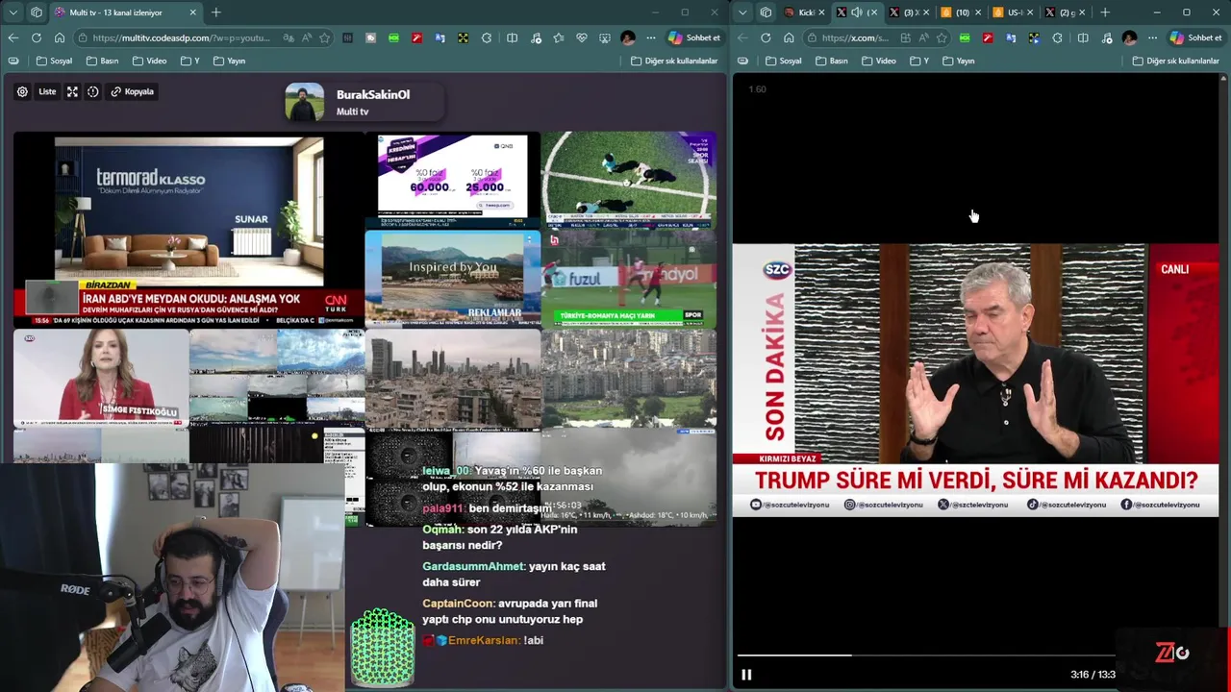Reload the x.com page in right browser

click(x=766, y=37)
